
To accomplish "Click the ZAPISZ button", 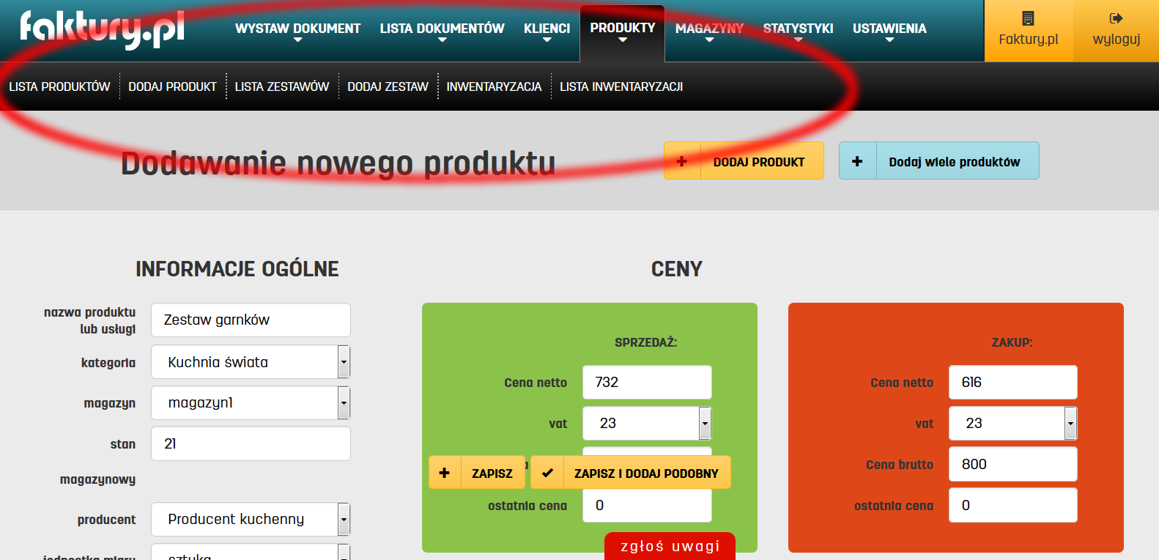I will 477,473.
